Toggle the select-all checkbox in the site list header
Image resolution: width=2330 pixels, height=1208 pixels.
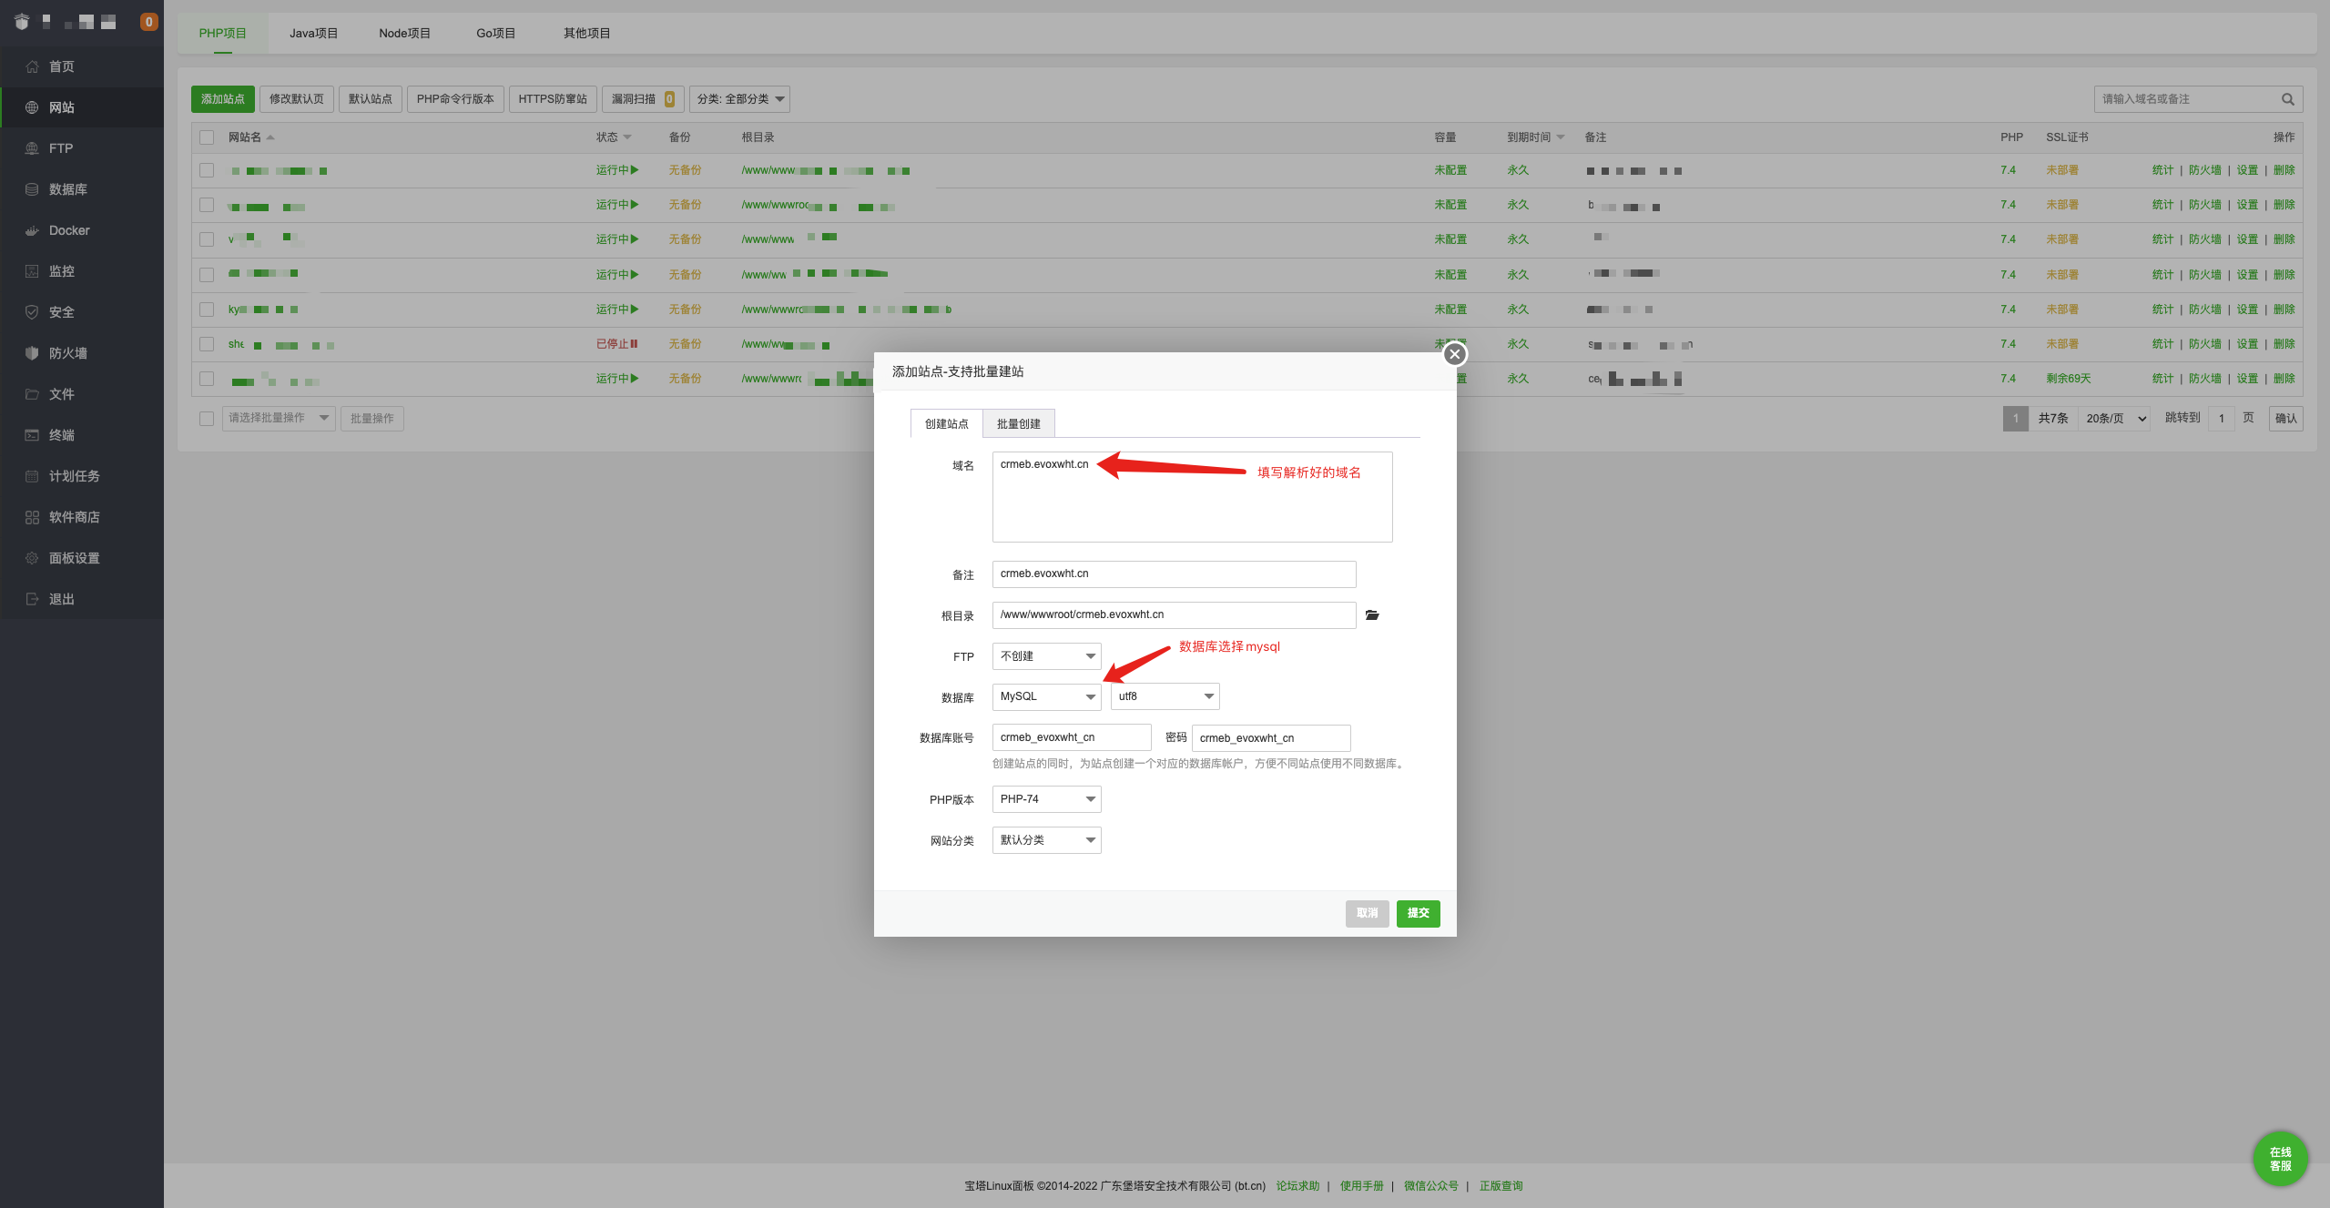207,137
